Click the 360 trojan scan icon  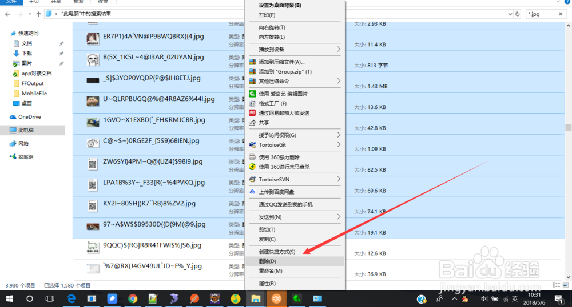[x=252, y=167]
